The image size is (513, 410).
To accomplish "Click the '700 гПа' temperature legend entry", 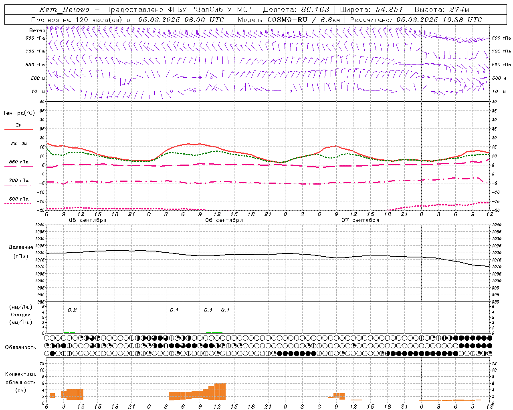I will coord(19,181).
